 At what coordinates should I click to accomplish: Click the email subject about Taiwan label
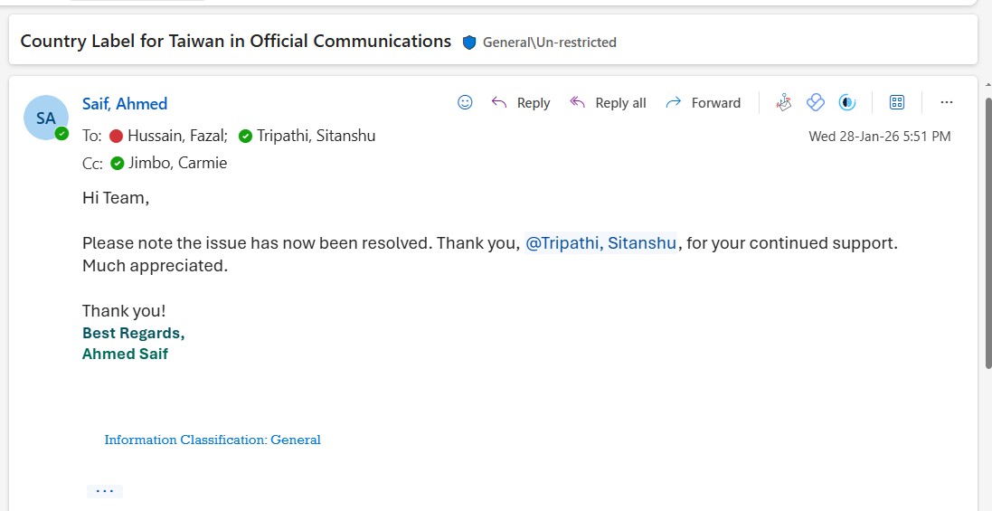235,41
